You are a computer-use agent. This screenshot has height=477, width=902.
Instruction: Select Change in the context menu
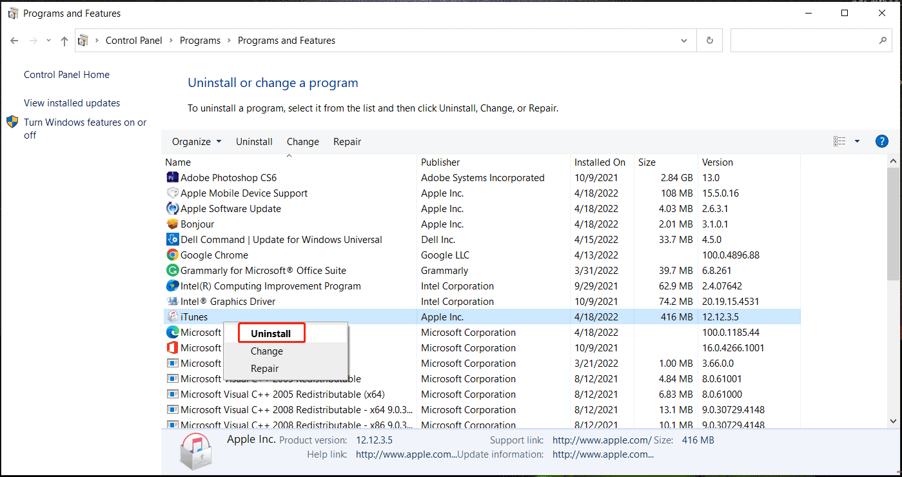pos(267,351)
